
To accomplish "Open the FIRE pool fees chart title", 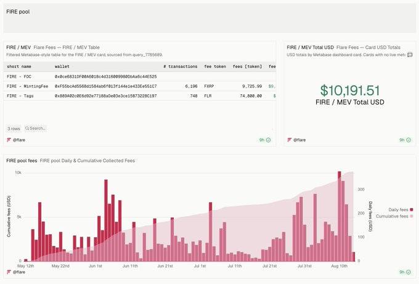I will coord(22,161).
